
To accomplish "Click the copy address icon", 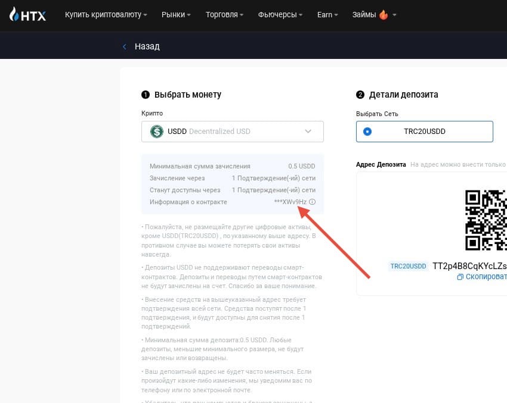I will [460, 277].
